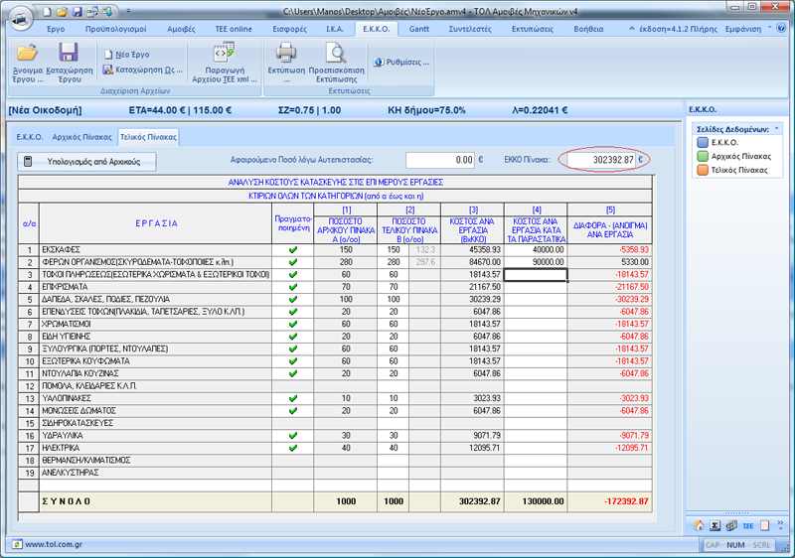Click the sigma sum icon in bottom panel
795x558 pixels.
[x=715, y=525]
